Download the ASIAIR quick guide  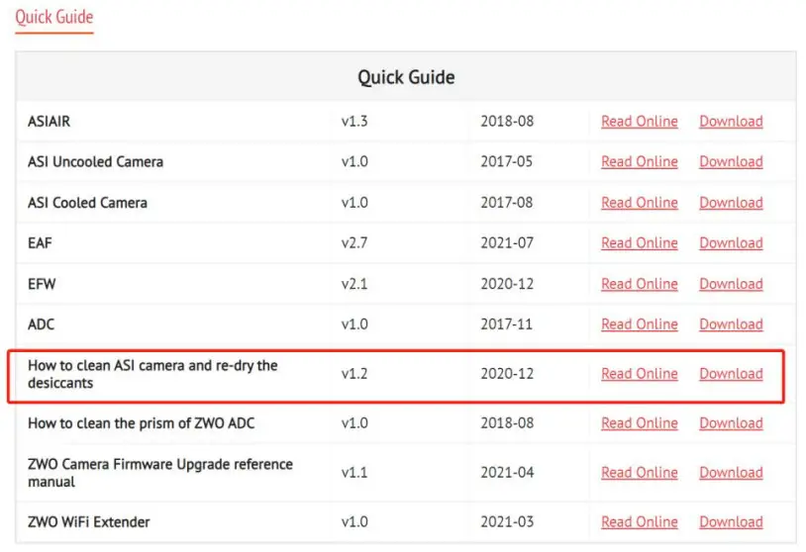tap(731, 122)
